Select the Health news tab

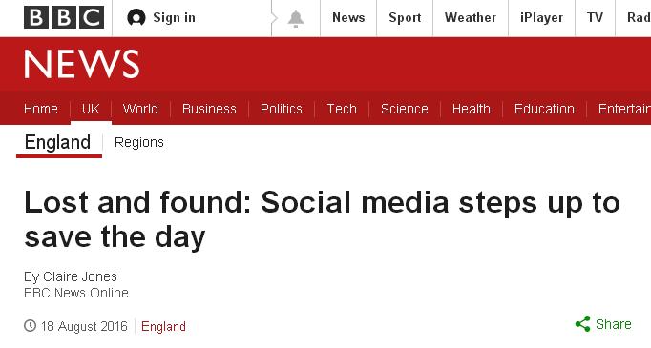[x=472, y=109]
